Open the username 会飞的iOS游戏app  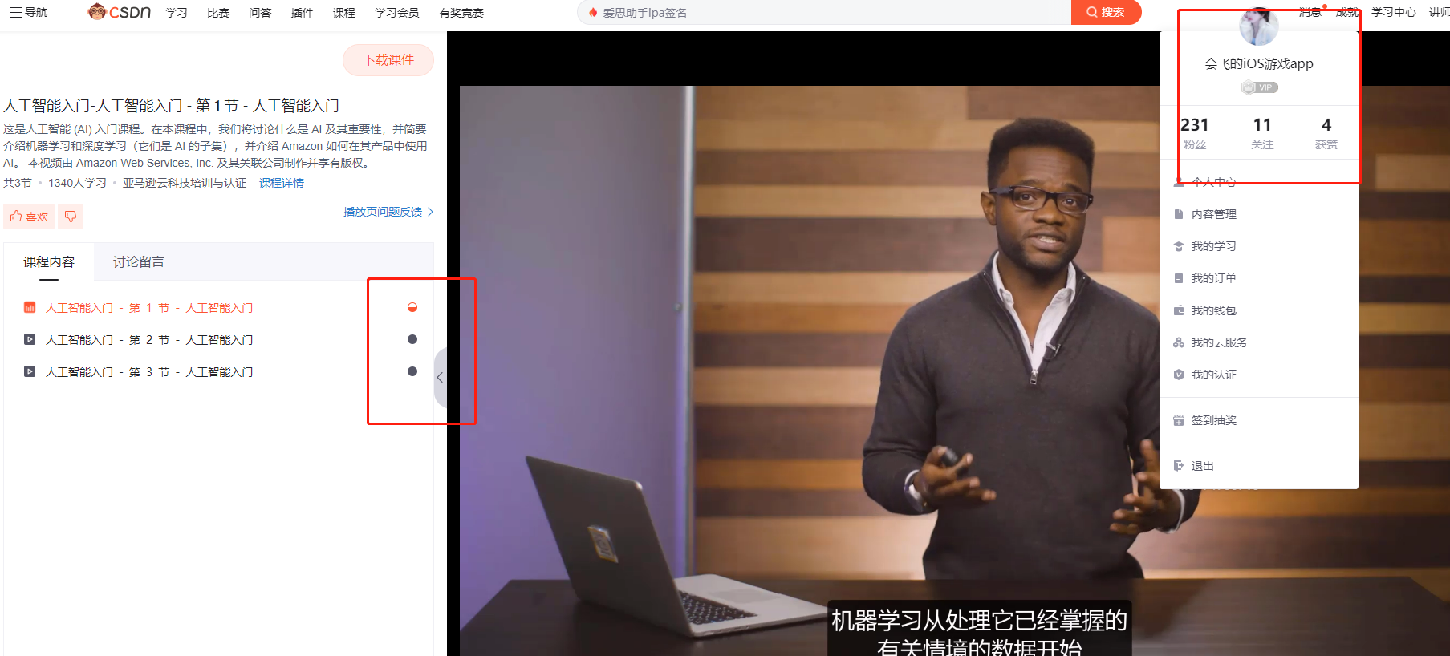pyautogui.click(x=1259, y=63)
